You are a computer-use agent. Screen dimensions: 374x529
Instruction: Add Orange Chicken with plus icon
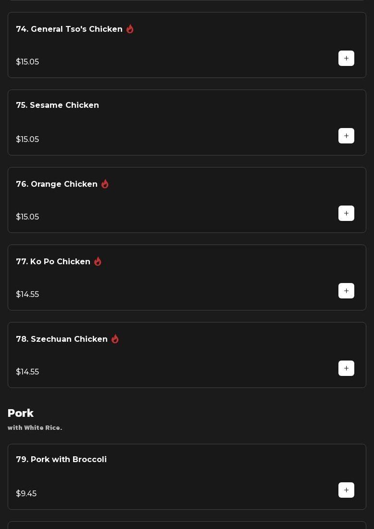[346, 213]
